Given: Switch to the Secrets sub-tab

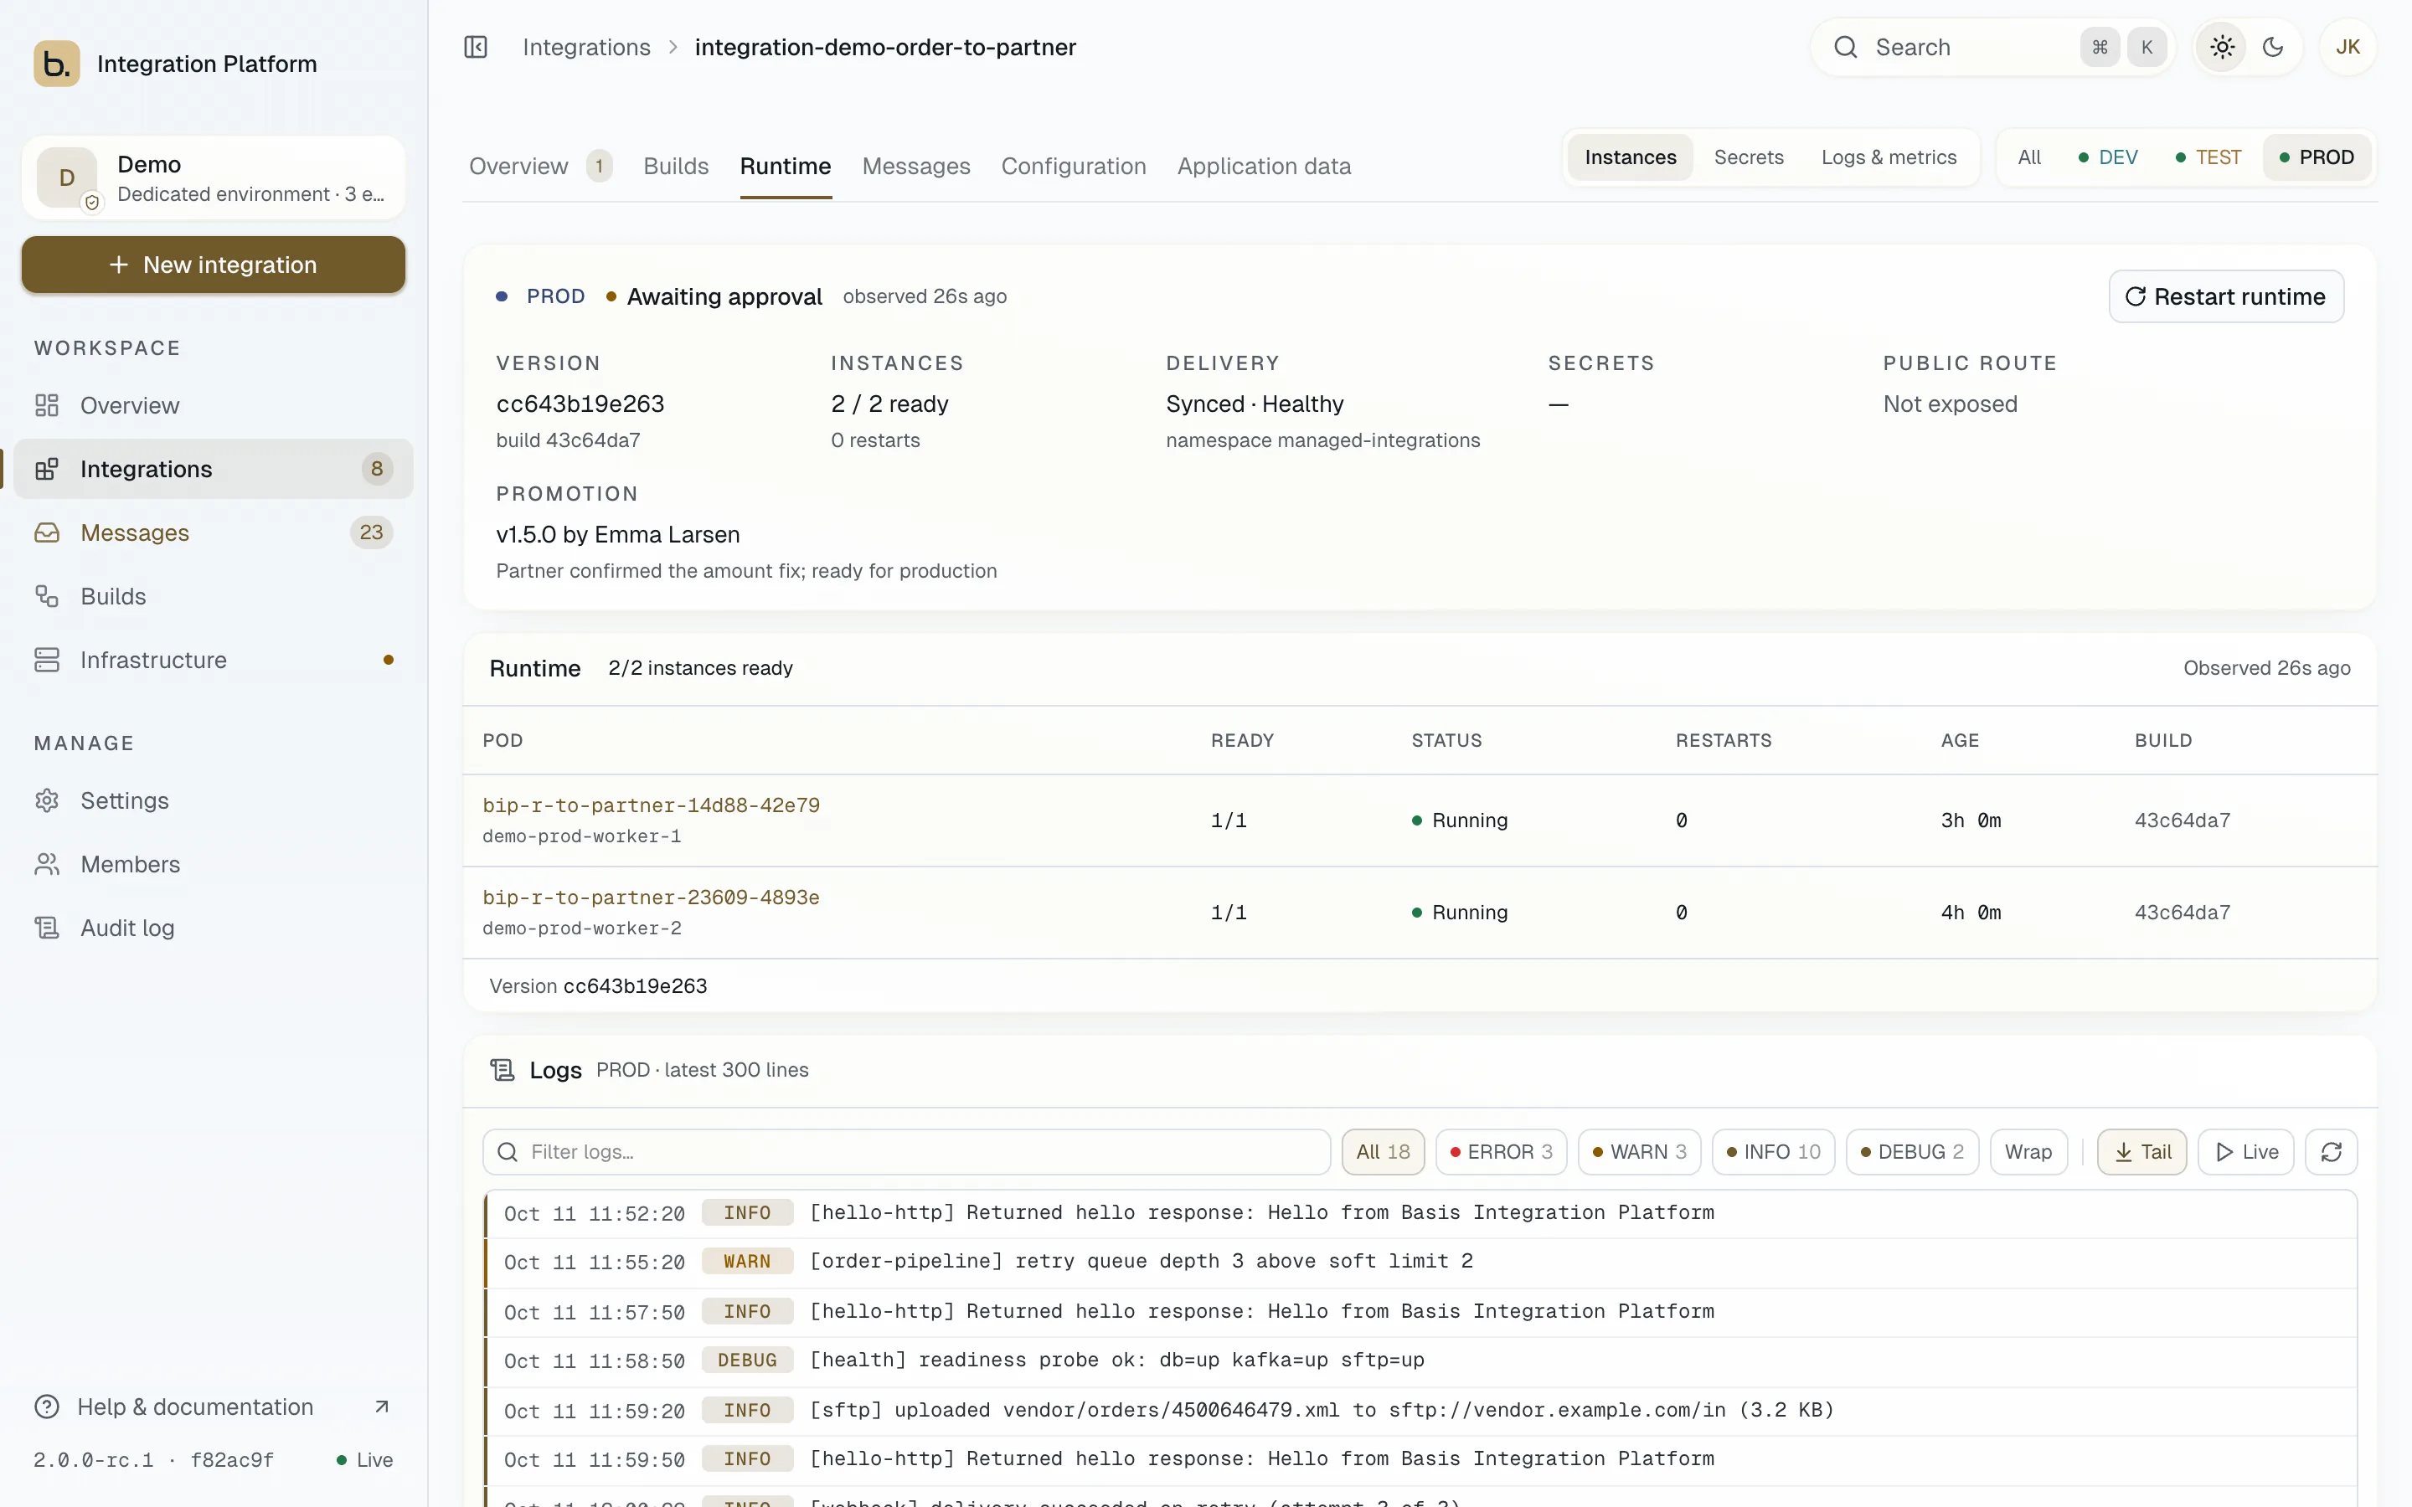Looking at the screenshot, I should pos(1748,157).
